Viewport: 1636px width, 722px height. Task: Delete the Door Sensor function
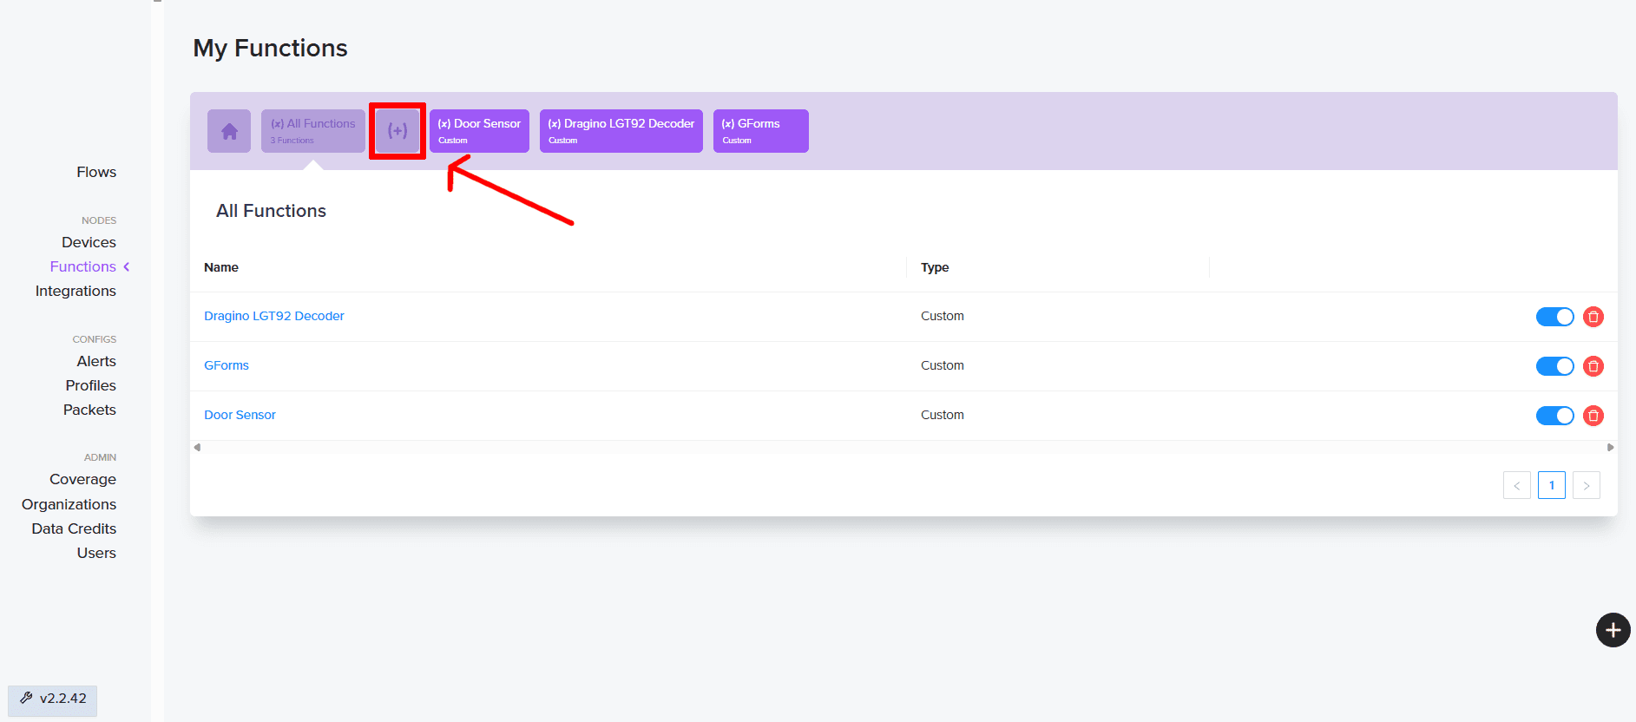pos(1593,416)
